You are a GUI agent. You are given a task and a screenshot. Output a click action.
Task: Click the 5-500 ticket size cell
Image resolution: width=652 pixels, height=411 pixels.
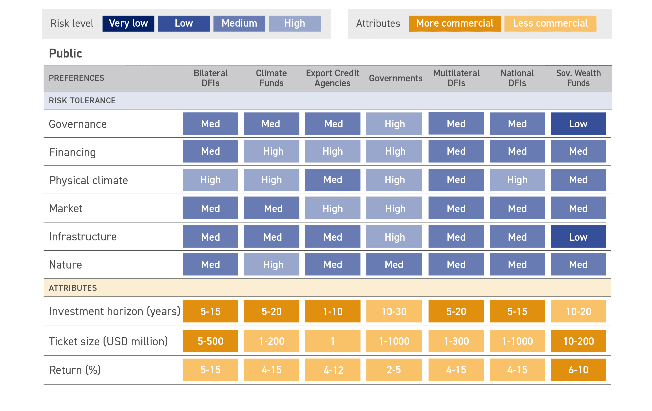point(210,341)
